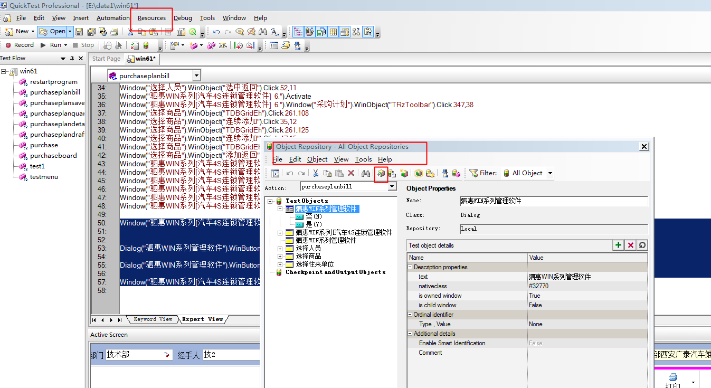Click the Open test toolbar button
The image size is (711, 388).
point(52,32)
